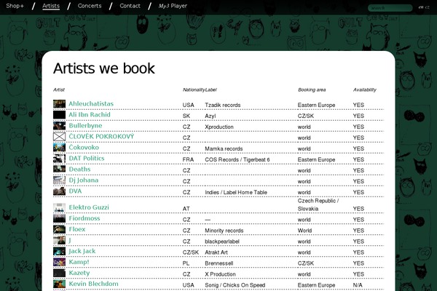Open DAT Politics artist link

[x=87, y=158]
